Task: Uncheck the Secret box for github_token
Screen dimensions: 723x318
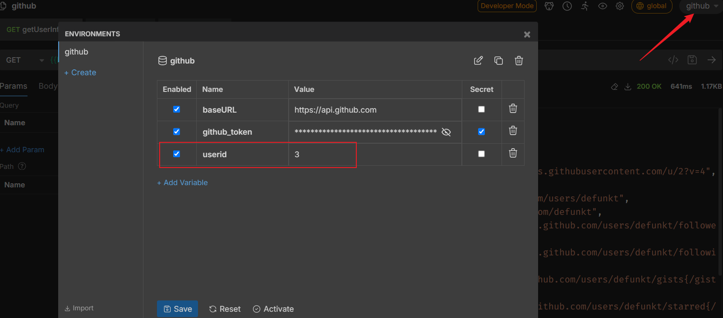Action: (481, 132)
